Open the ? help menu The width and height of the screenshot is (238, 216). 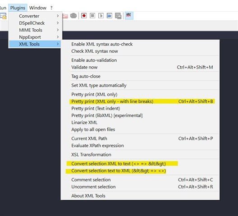coord(51,8)
